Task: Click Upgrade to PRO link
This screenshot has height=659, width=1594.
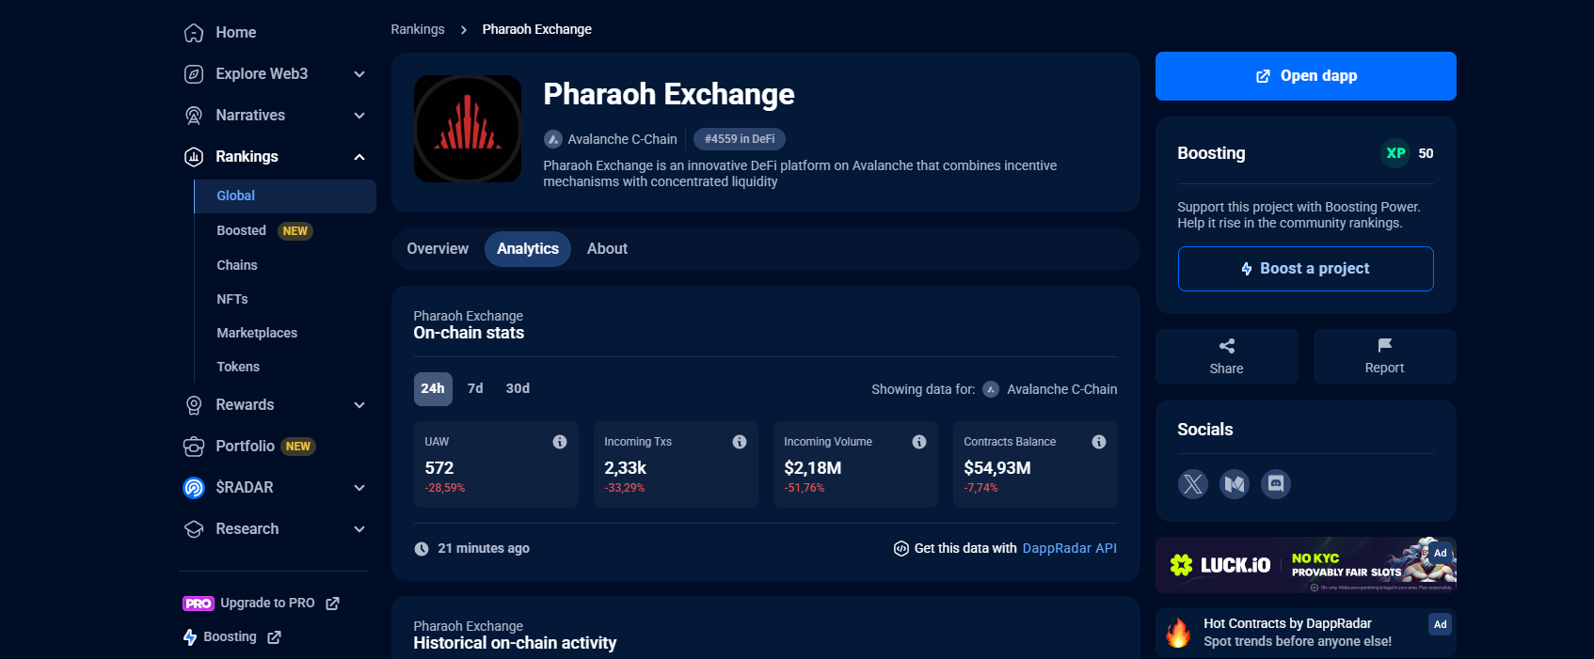Action: pos(267,604)
